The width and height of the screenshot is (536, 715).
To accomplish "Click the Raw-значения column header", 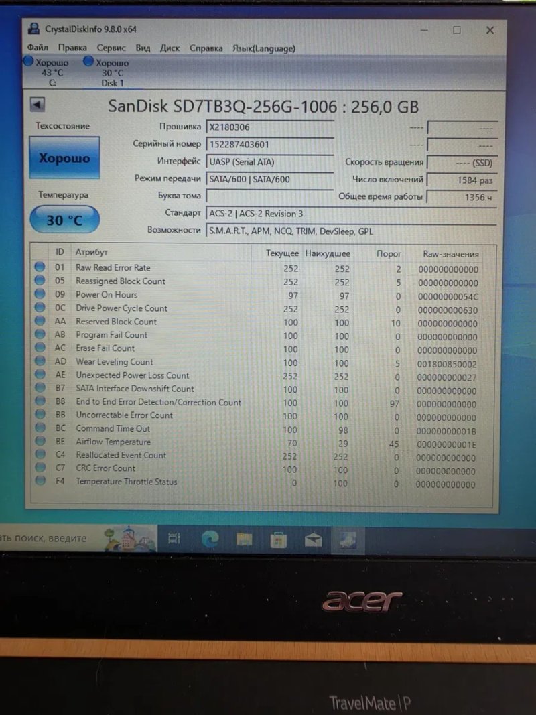I will (450, 254).
